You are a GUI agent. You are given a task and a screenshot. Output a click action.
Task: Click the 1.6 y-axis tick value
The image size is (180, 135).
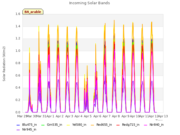tap(18, 14)
